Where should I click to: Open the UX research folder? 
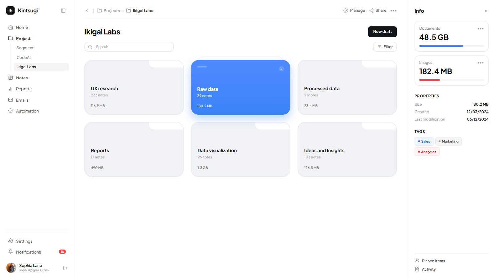point(134,87)
